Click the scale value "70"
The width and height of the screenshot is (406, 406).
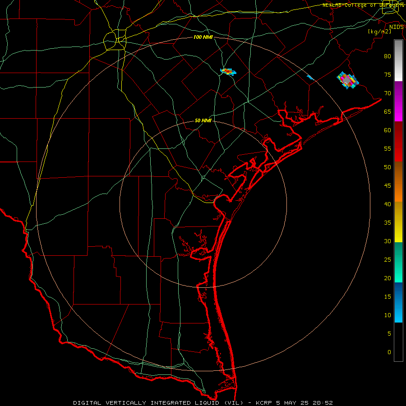click(x=388, y=93)
